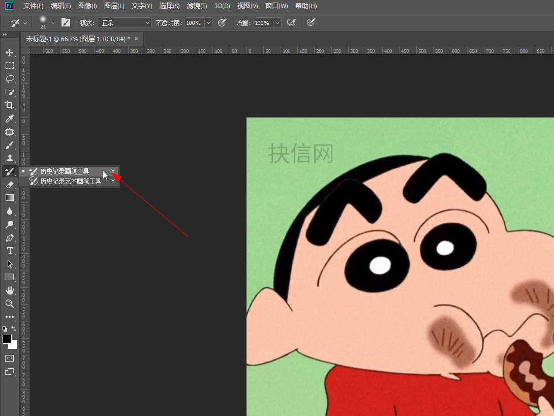Select the Eyedropper tool
The height and width of the screenshot is (416, 554).
(x=10, y=119)
